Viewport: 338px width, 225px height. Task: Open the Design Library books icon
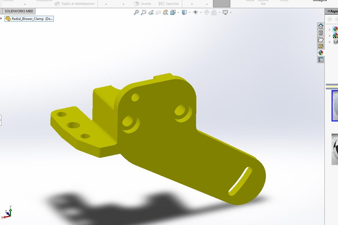(321, 33)
